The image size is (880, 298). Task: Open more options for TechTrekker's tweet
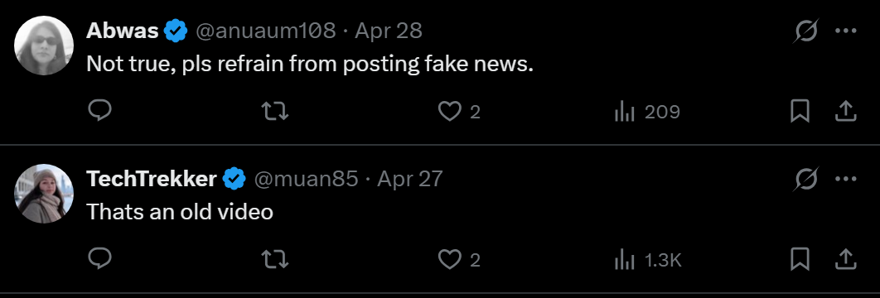tap(846, 179)
